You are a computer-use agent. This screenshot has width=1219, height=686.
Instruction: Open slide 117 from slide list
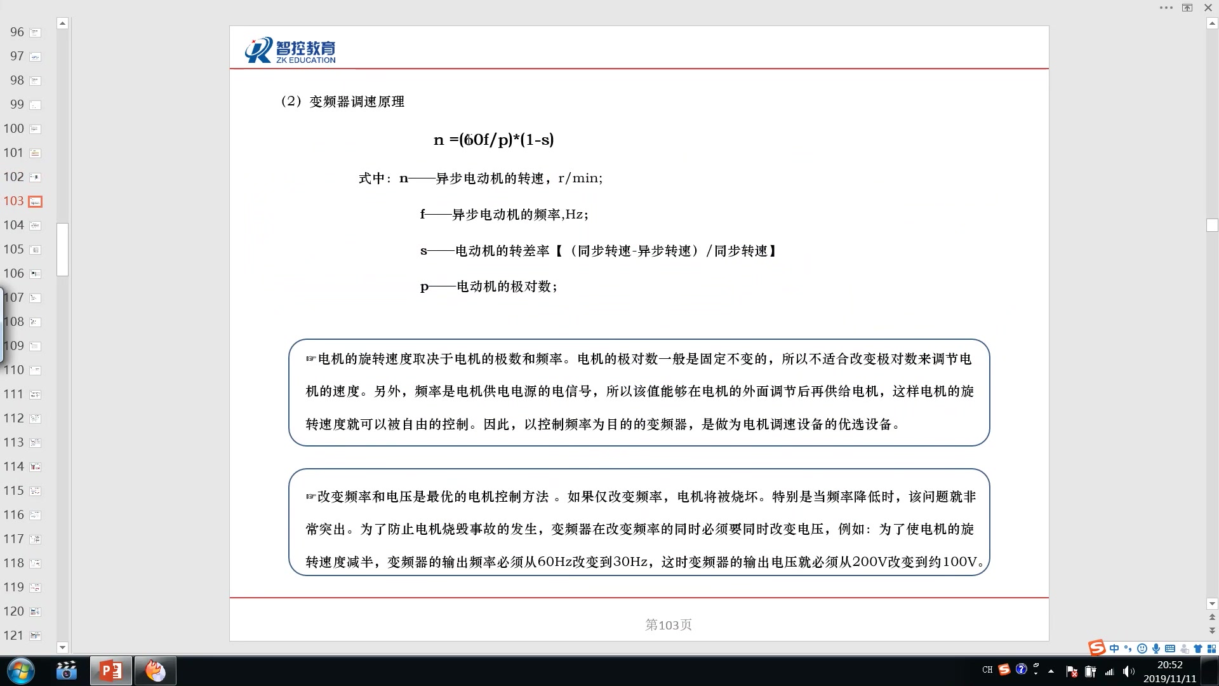click(x=36, y=539)
